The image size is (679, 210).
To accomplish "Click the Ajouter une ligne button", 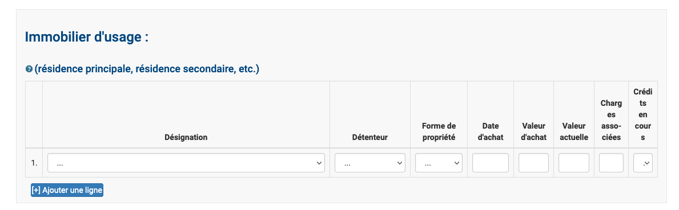I will 67,190.
